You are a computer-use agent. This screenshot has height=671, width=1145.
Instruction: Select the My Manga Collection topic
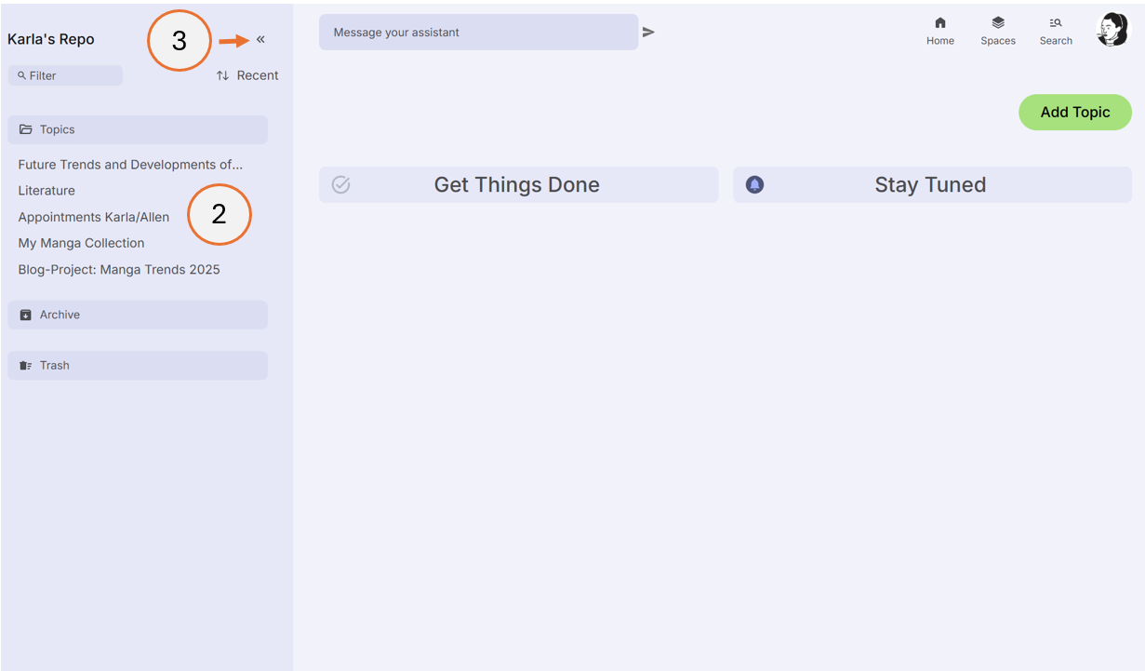point(81,243)
